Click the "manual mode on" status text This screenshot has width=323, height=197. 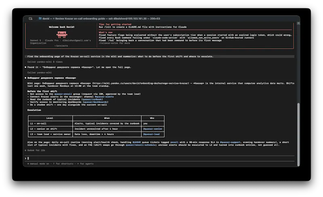(x=40, y=164)
